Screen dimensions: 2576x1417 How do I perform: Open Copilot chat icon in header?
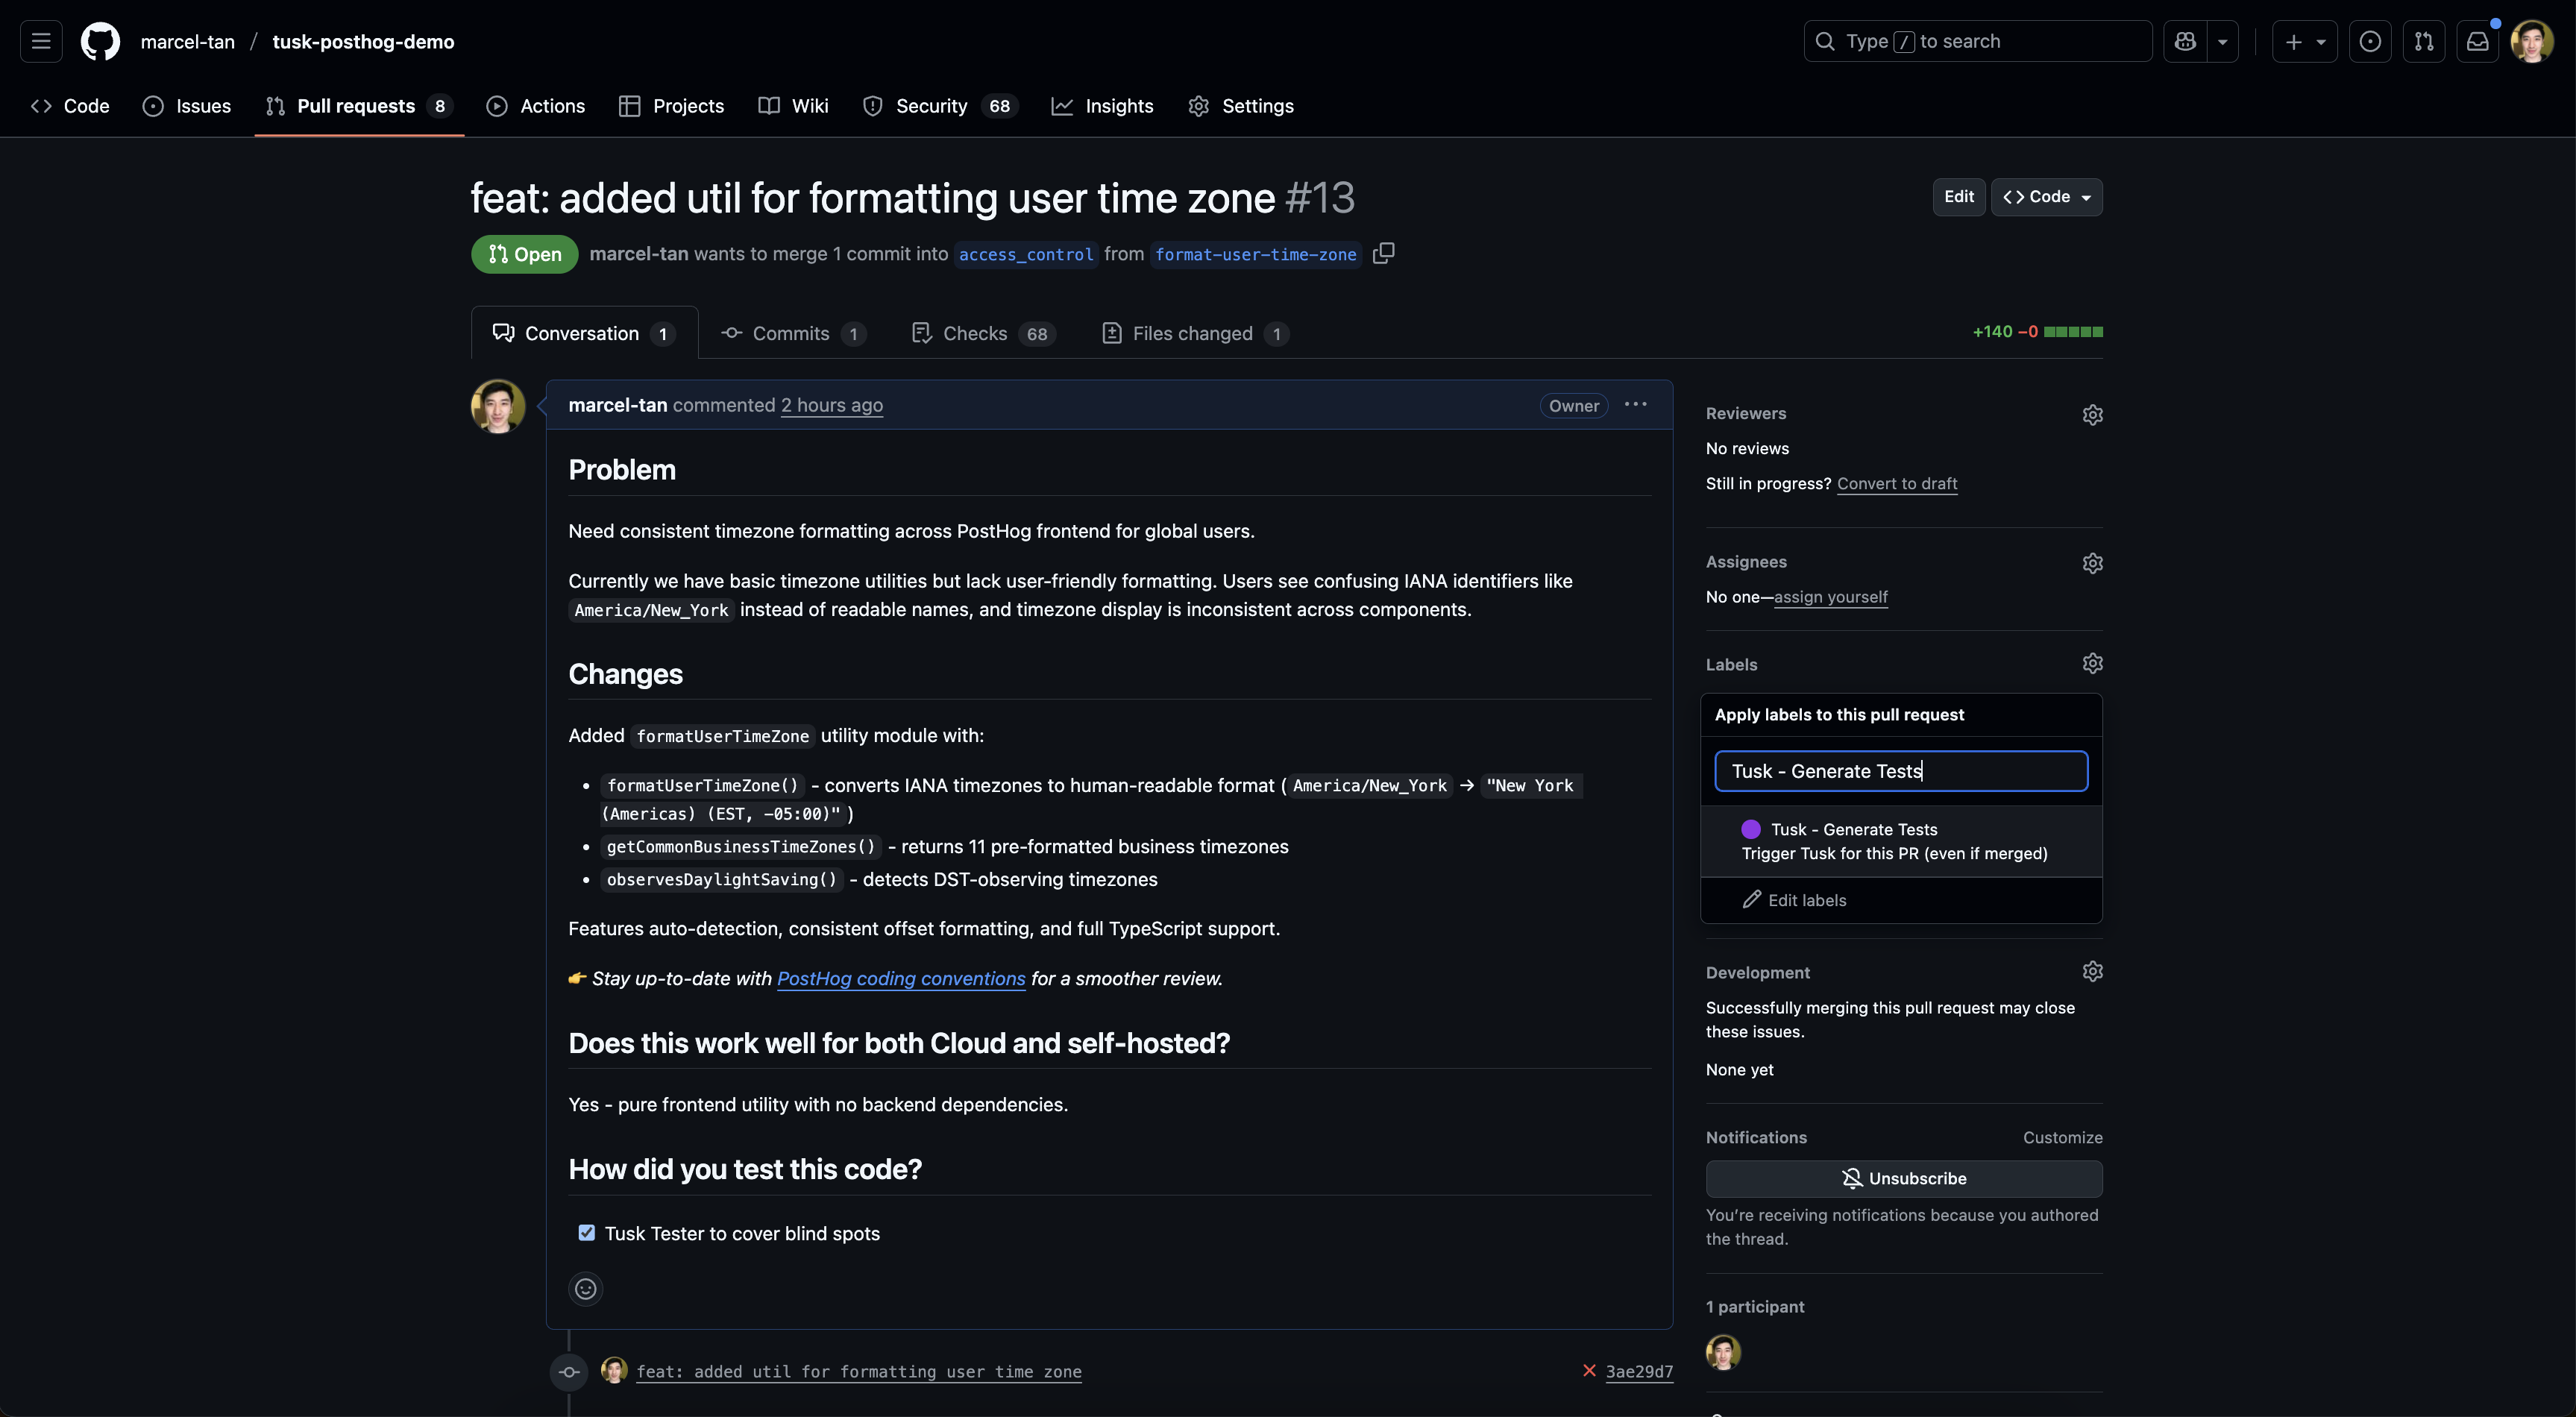(x=2185, y=41)
